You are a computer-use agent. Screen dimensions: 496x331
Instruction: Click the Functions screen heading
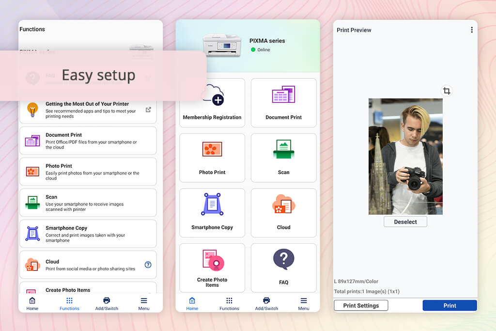(x=32, y=29)
